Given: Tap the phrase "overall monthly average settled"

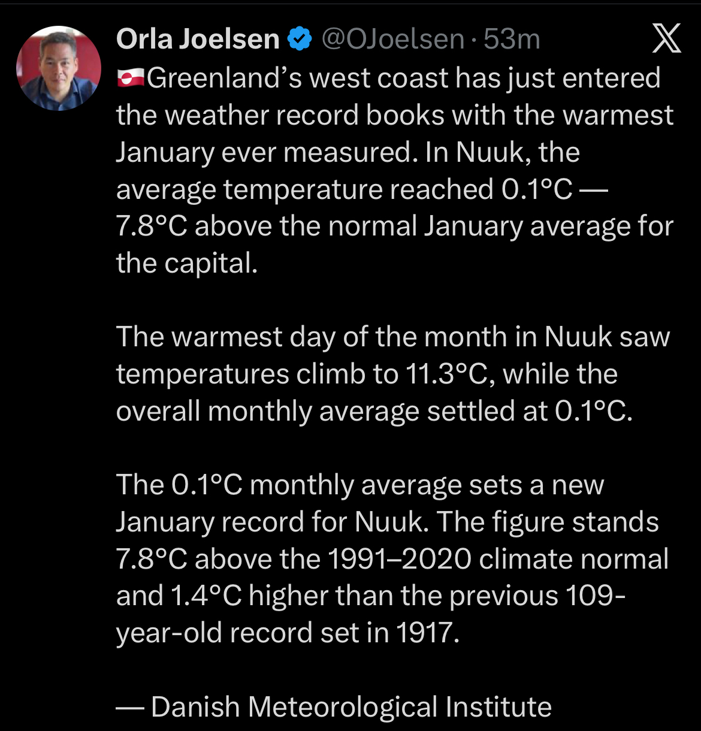Looking at the screenshot, I should [332, 412].
